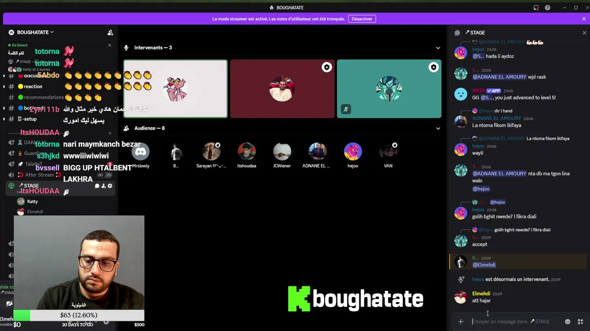
Task: Join the After Stream voice channel
Action: point(39,175)
